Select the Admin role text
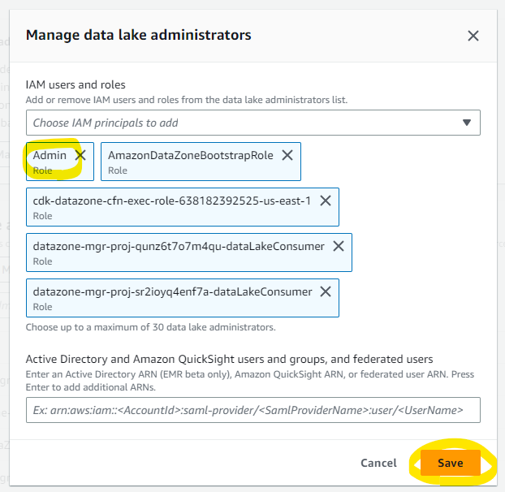 point(50,155)
